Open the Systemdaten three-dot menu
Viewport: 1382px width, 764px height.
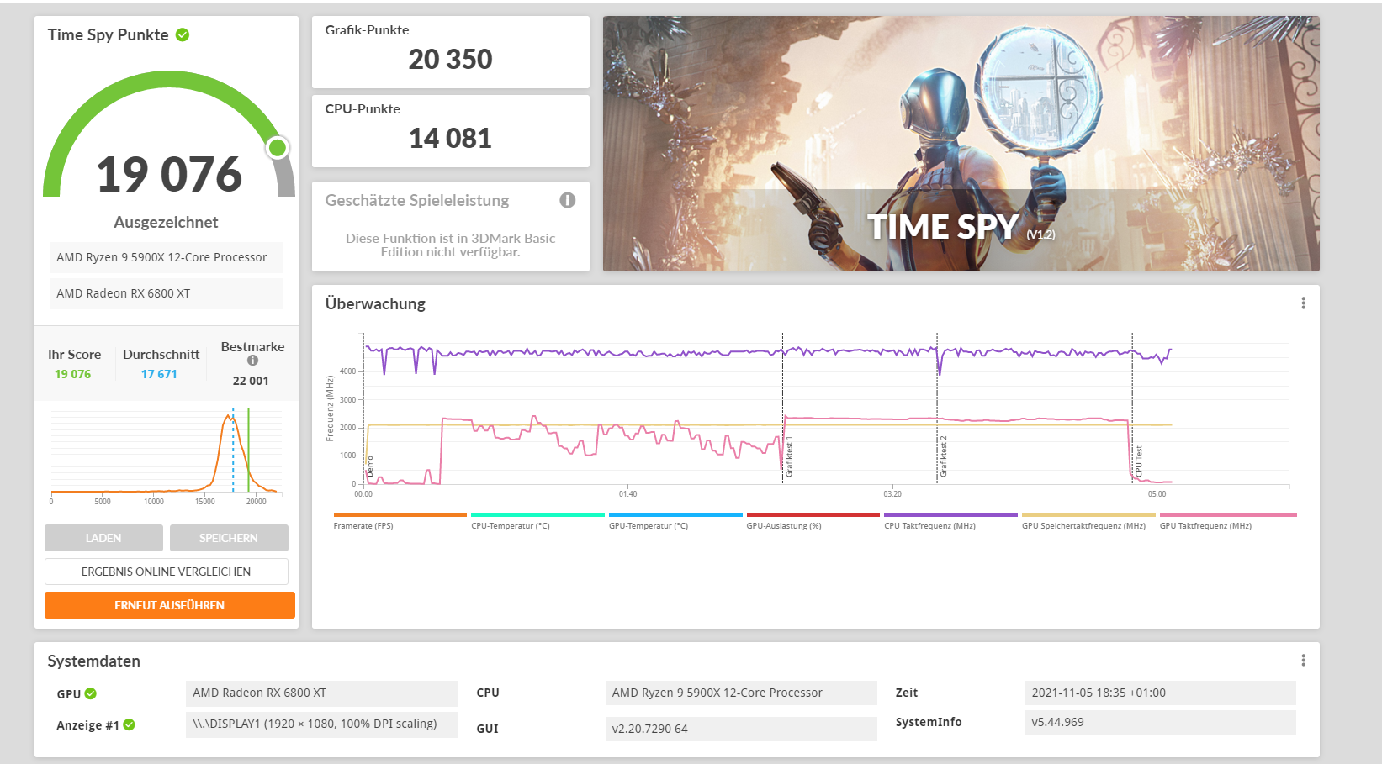pyautogui.click(x=1303, y=661)
